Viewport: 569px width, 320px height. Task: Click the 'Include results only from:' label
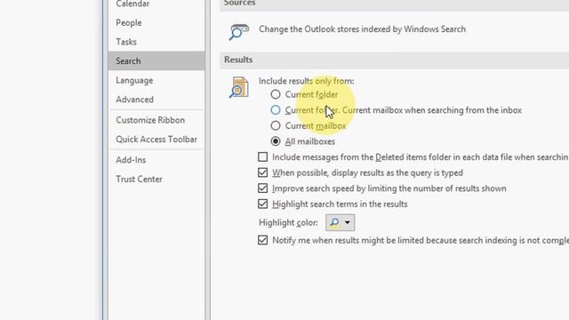[x=306, y=81]
